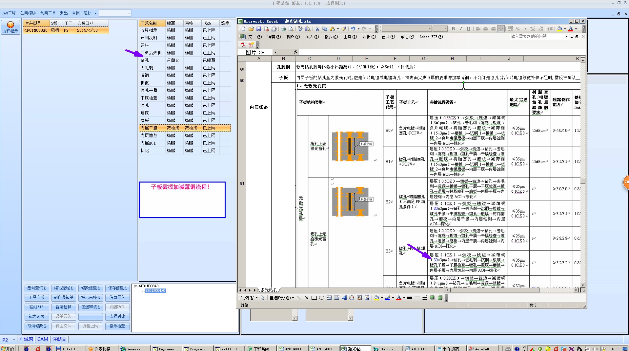Expand the Name Box dropdown arrow
629x351 pixels.
[275, 52]
